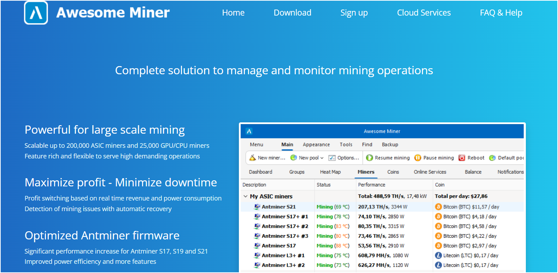Click the Awesome Miner site title
The width and height of the screenshot is (558, 273).
click(113, 13)
